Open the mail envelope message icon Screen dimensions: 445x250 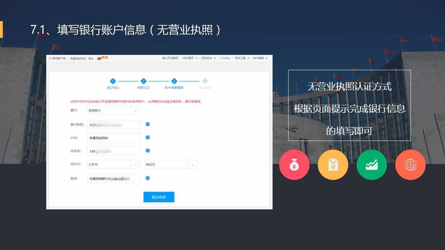[x=99, y=58]
